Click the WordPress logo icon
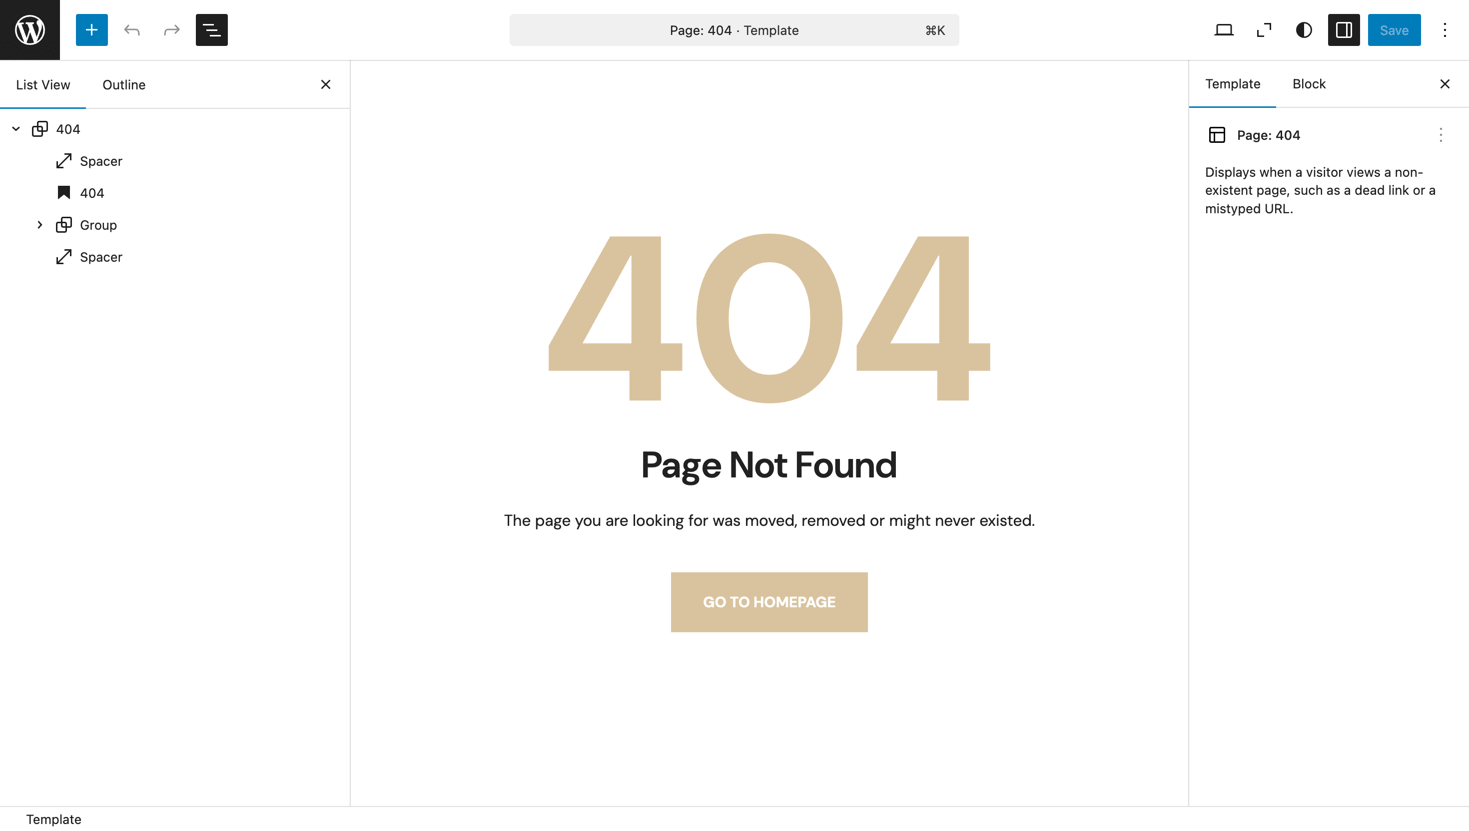Screen dimensions: 1469x831 pyautogui.click(x=29, y=29)
